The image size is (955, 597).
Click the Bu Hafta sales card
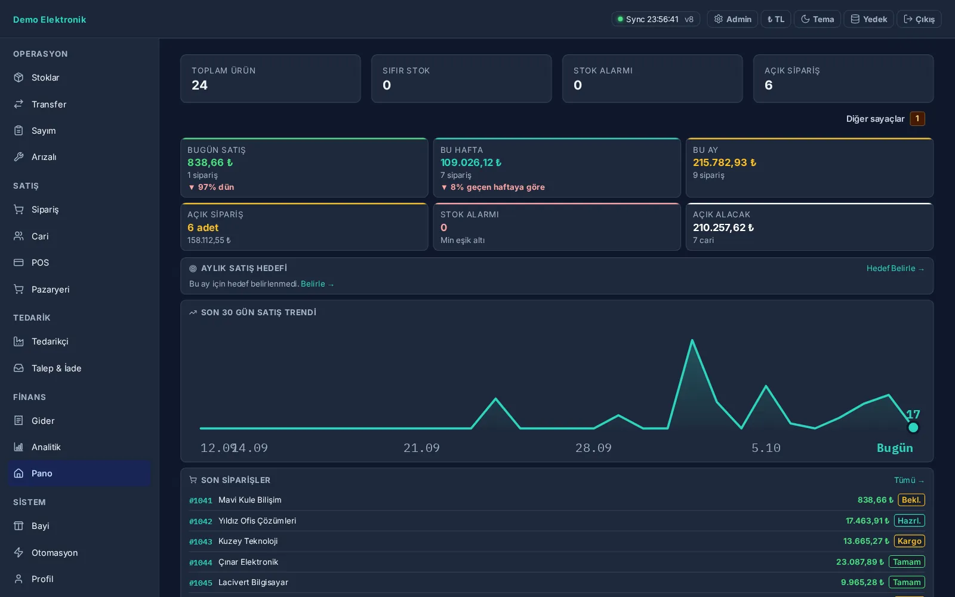click(557, 168)
